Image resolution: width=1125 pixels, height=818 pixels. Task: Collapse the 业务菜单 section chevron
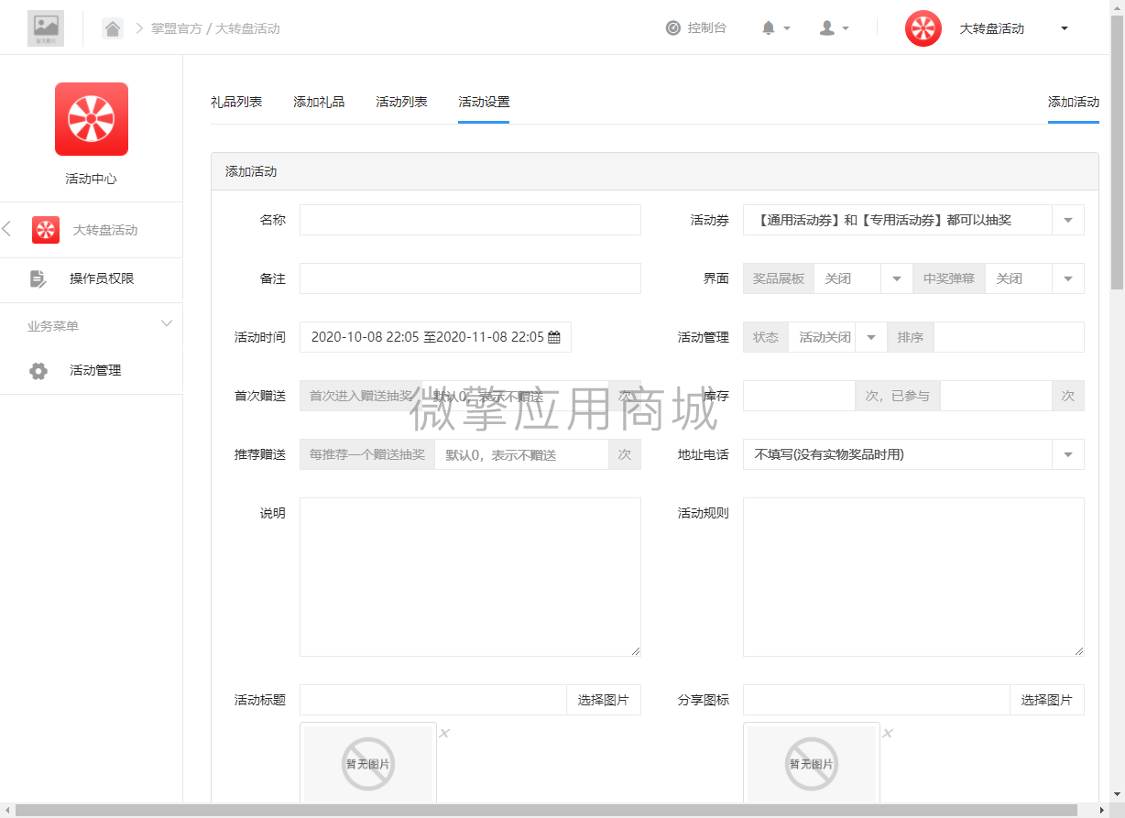[x=167, y=323]
